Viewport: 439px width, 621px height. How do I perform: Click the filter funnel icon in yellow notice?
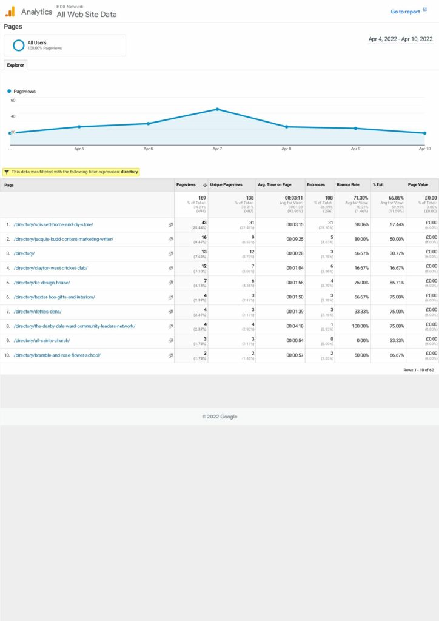[x=6, y=172]
